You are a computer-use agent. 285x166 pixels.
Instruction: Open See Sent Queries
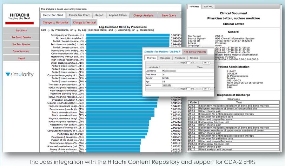click(x=21, y=44)
